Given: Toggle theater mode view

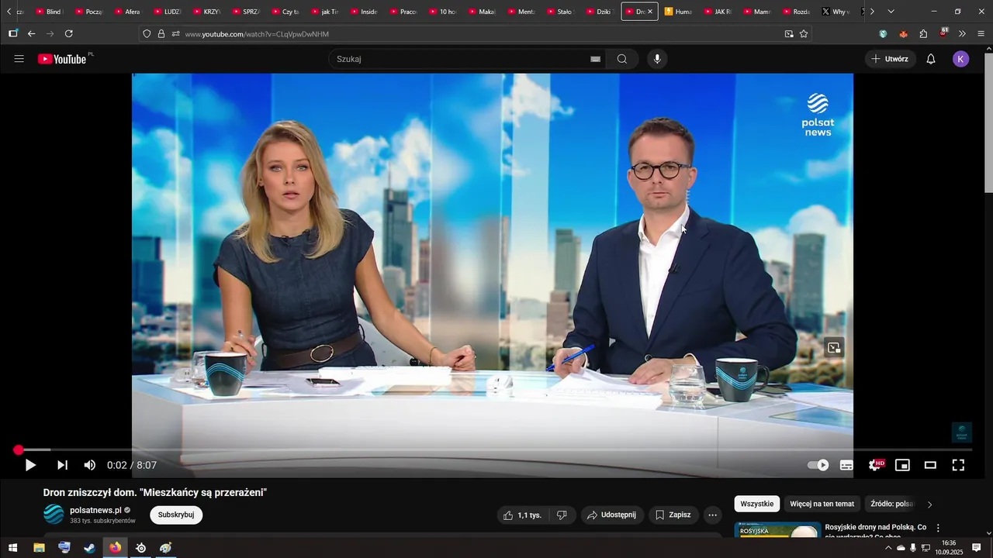Looking at the screenshot, I should (x=930, y=465).
